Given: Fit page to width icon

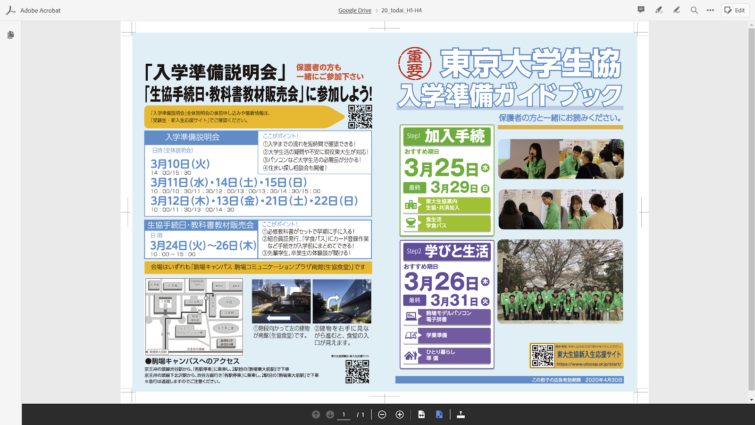Looking at the screenshot, I should click(x=421, y=415).
